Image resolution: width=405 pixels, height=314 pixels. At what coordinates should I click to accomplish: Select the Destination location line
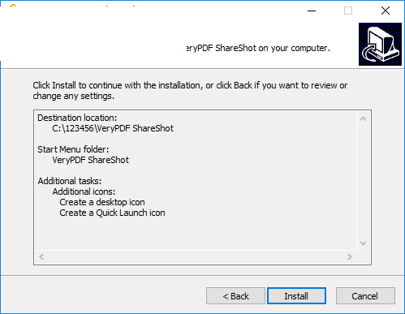pyautogui.click(x=77, y=118)
